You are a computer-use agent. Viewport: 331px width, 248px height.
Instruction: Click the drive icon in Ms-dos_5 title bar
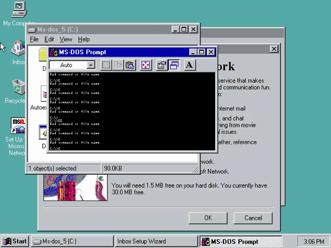tap(32, 30)
